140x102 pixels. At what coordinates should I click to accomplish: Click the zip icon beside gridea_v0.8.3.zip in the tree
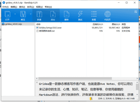[x=3, y=24]
